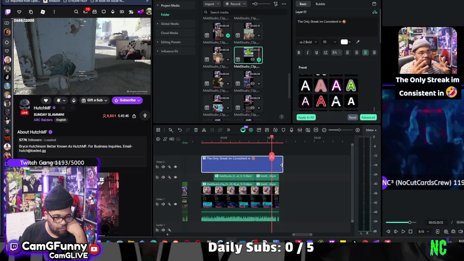Mute the Video 3 track speaker
Screen dimensions: 464x261
(x=163, y=167)
